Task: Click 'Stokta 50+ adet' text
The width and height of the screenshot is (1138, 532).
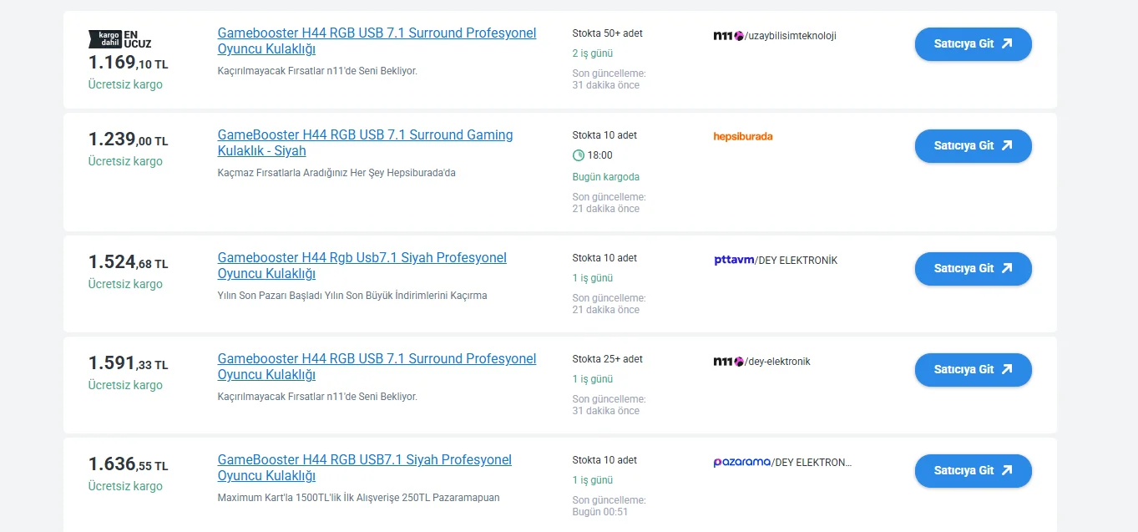Action: [607, 33]
